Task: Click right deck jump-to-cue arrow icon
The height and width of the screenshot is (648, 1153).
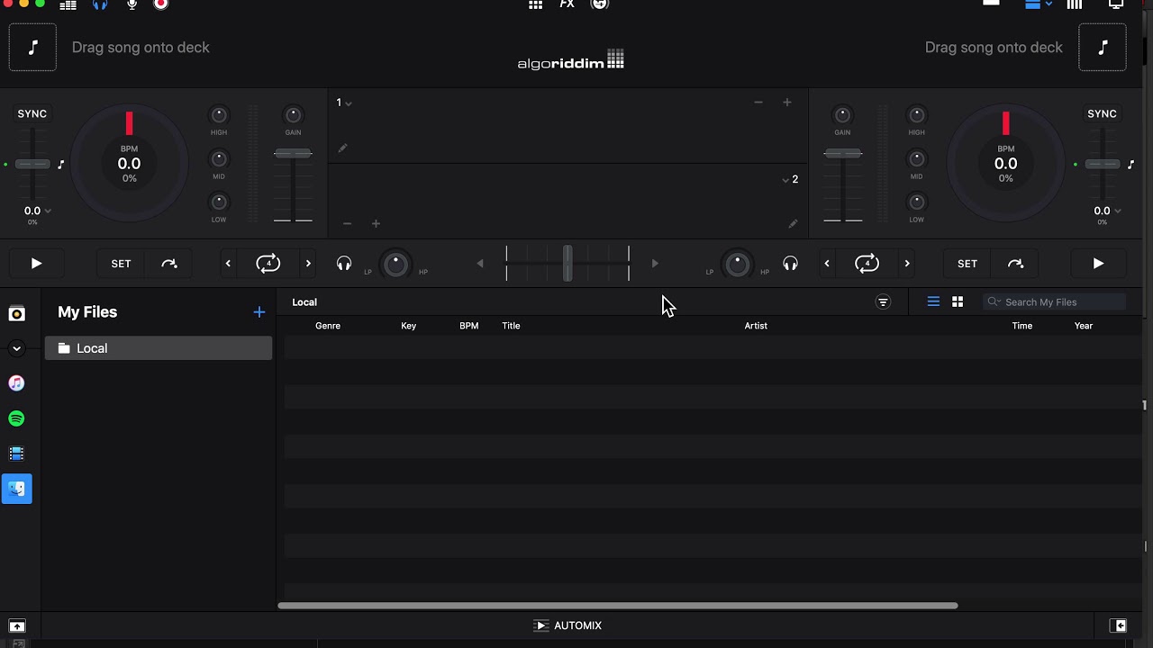Action: 1015,264
